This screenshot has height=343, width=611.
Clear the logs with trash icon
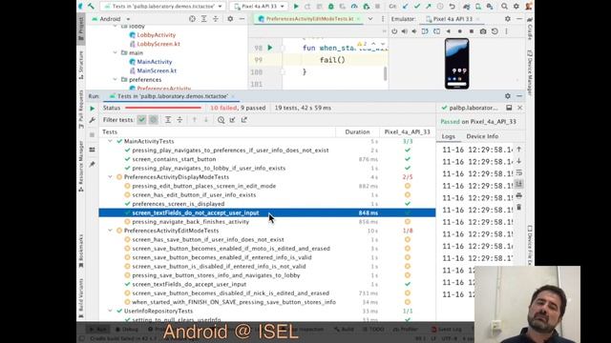(x=519, y=208)
